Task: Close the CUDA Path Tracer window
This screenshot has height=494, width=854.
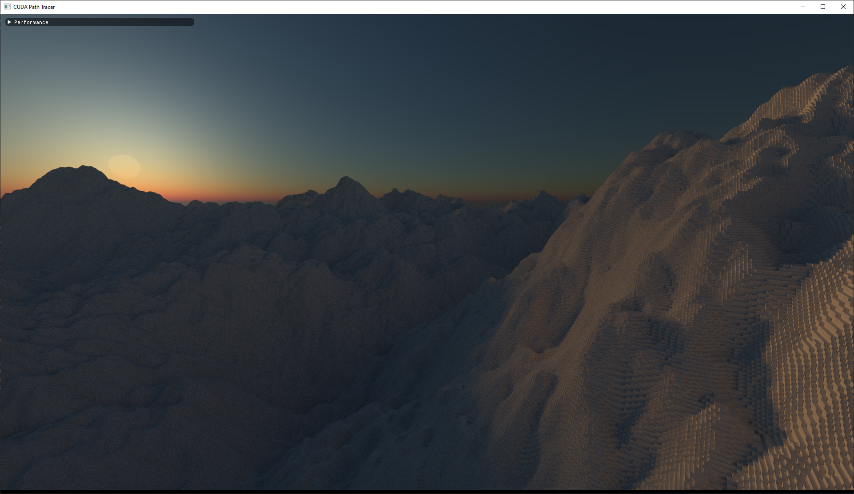Action: pos(843,7)
